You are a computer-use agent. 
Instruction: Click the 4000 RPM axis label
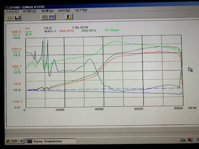coord(99,109)
